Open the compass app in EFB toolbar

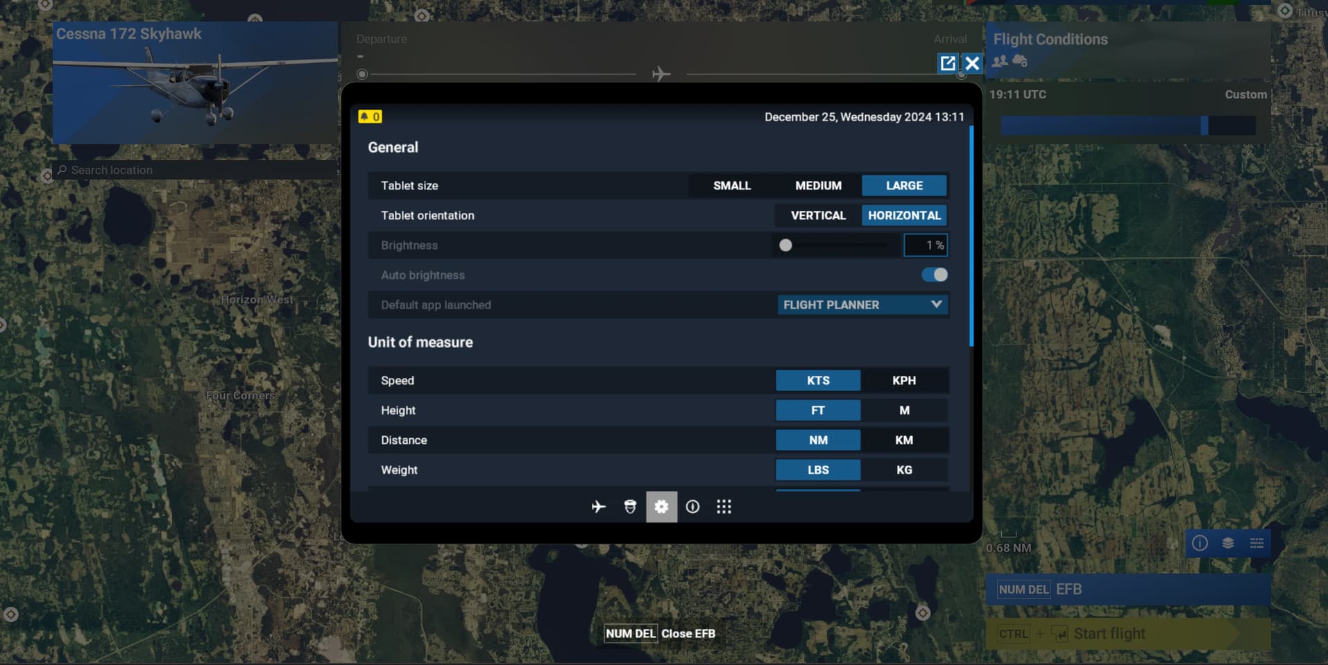tap(692, 507)
